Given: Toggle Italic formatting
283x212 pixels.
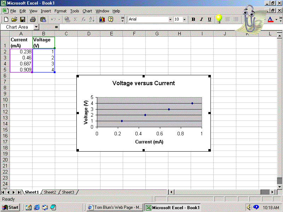Looking at the screenshot, I should (x=201, y=19).
